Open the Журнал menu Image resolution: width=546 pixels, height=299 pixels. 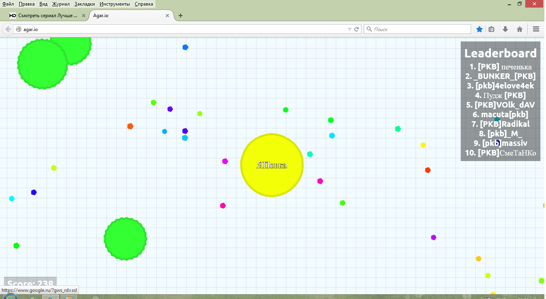[x=61, y=4]
